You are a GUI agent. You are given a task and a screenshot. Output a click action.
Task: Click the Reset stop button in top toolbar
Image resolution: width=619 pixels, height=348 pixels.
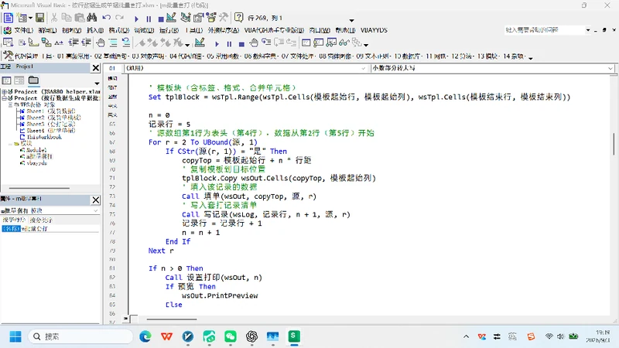(161, 19)
